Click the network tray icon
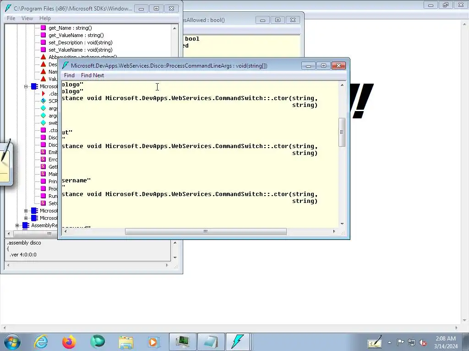 tap(412, 342)
